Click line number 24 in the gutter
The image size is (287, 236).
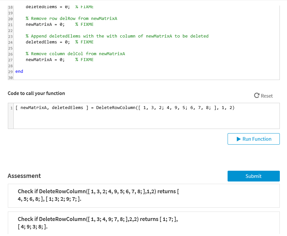pos(10,42)
